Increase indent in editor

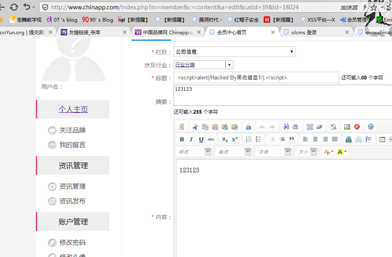pyautogui.click(x=282, y=139)
